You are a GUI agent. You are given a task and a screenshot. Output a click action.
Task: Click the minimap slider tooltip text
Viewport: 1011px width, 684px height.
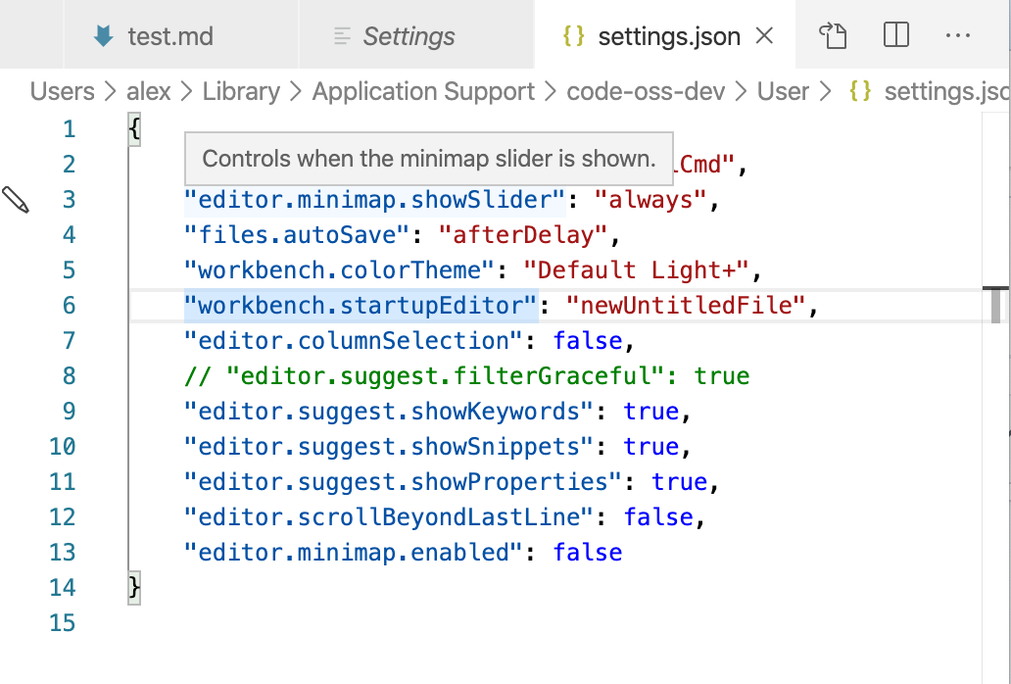coord(428,157)
